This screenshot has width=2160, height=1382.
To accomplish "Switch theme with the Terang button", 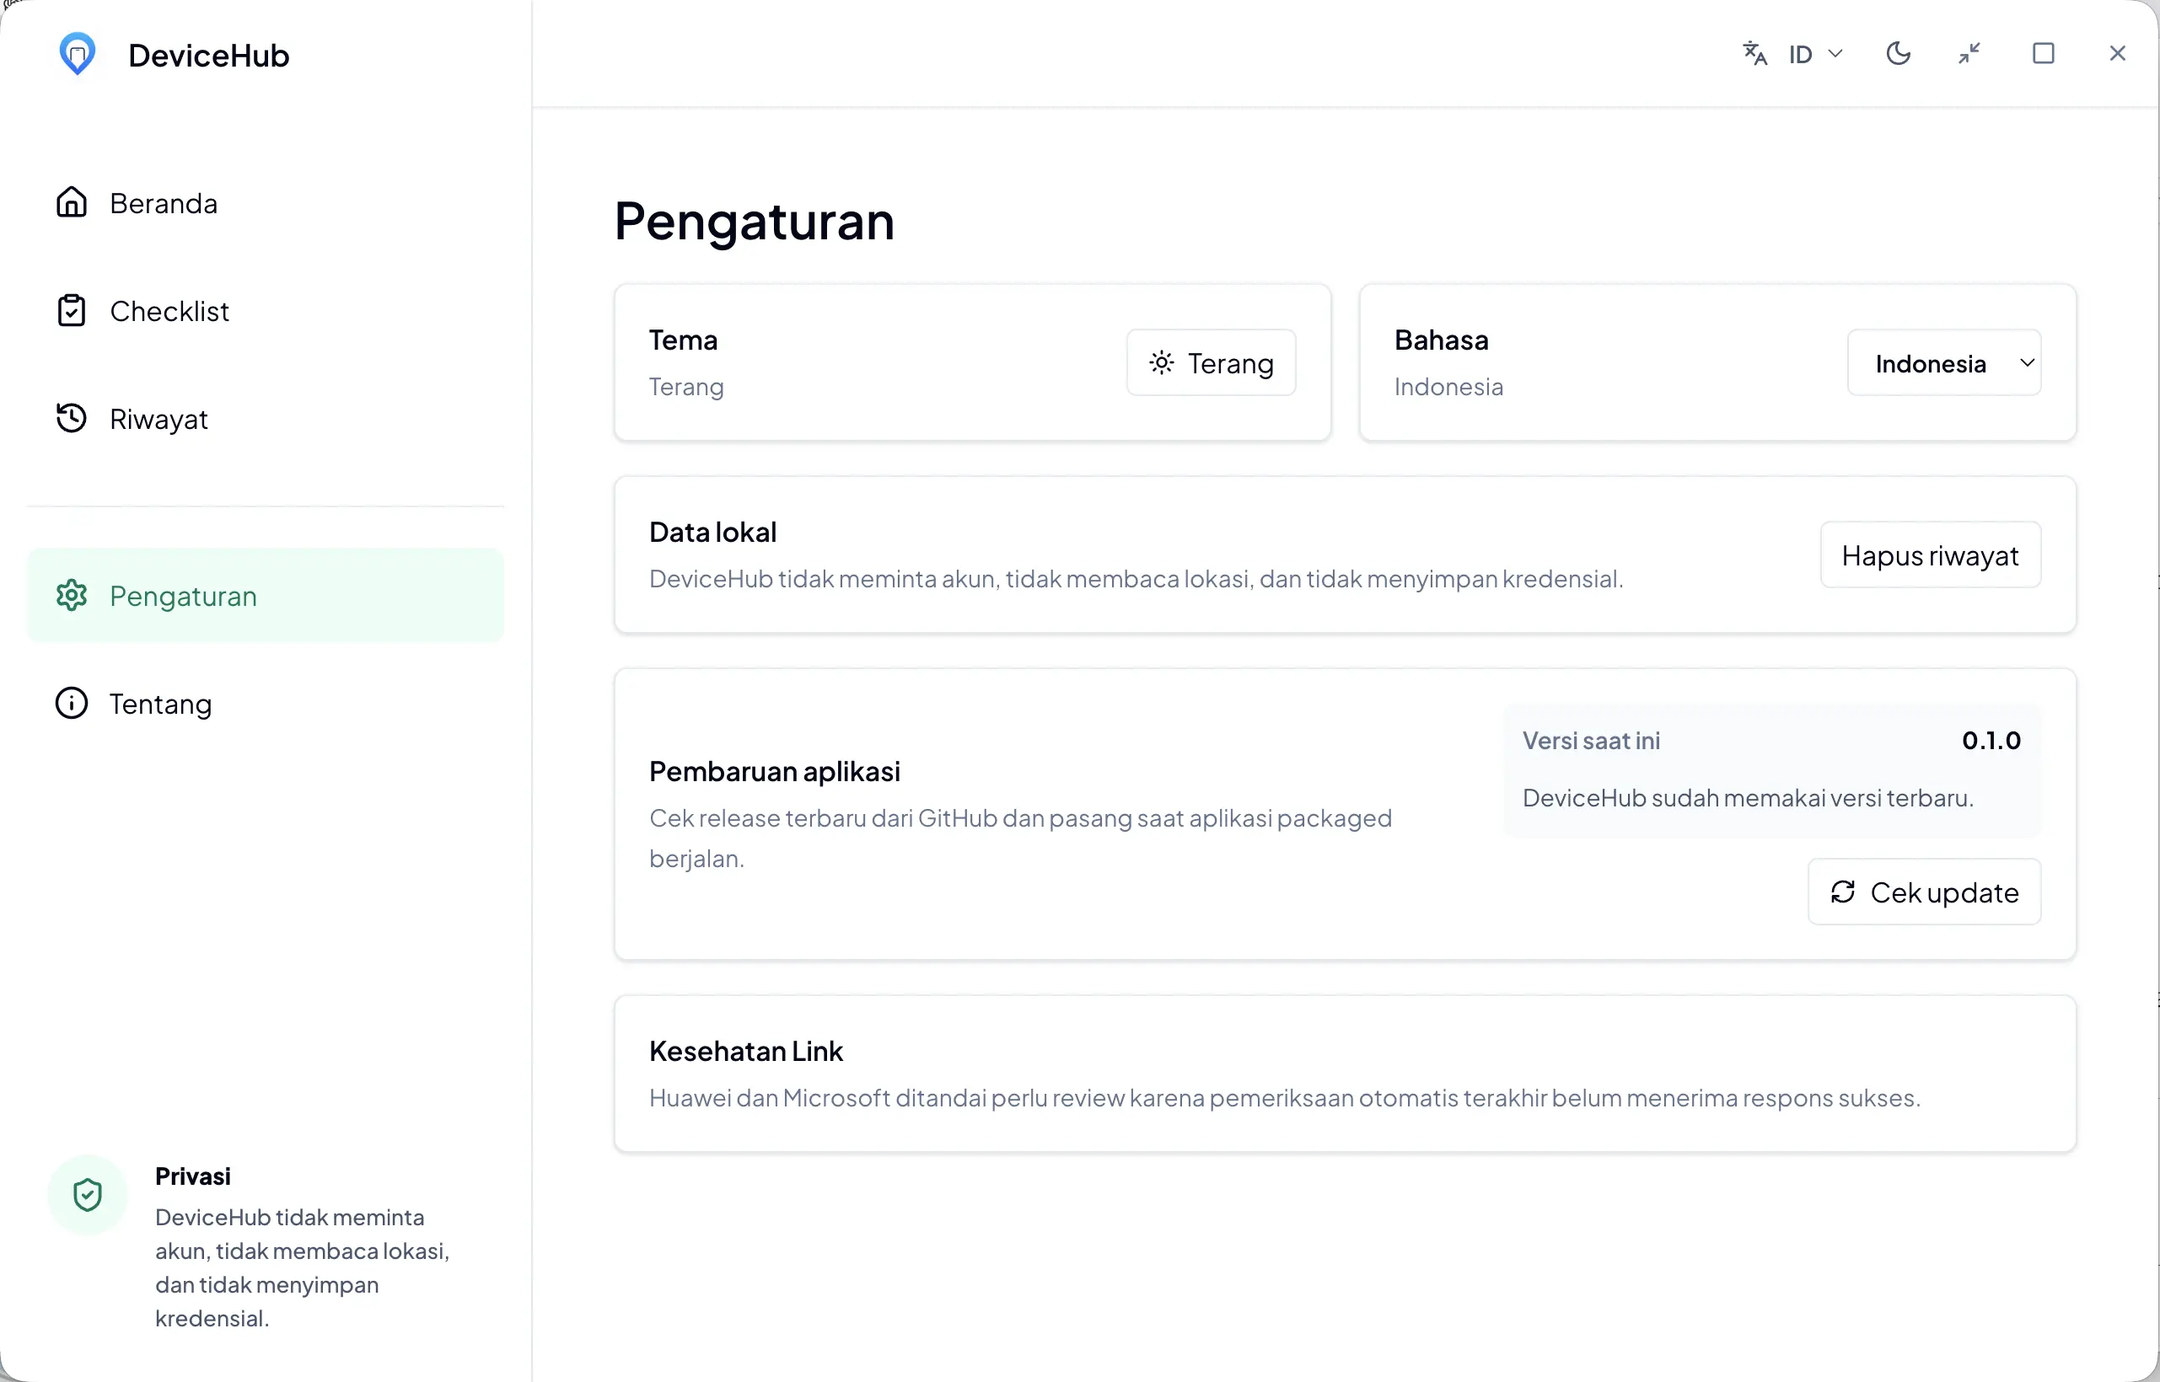I will [x=1211, y=362].
